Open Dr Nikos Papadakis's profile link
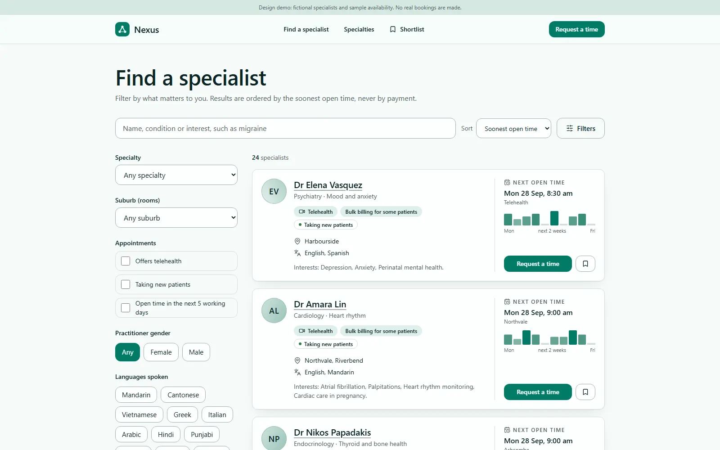 332,432
